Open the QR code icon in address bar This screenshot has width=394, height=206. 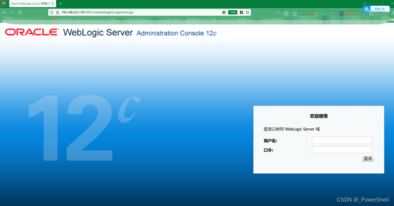tap(224, 12)
